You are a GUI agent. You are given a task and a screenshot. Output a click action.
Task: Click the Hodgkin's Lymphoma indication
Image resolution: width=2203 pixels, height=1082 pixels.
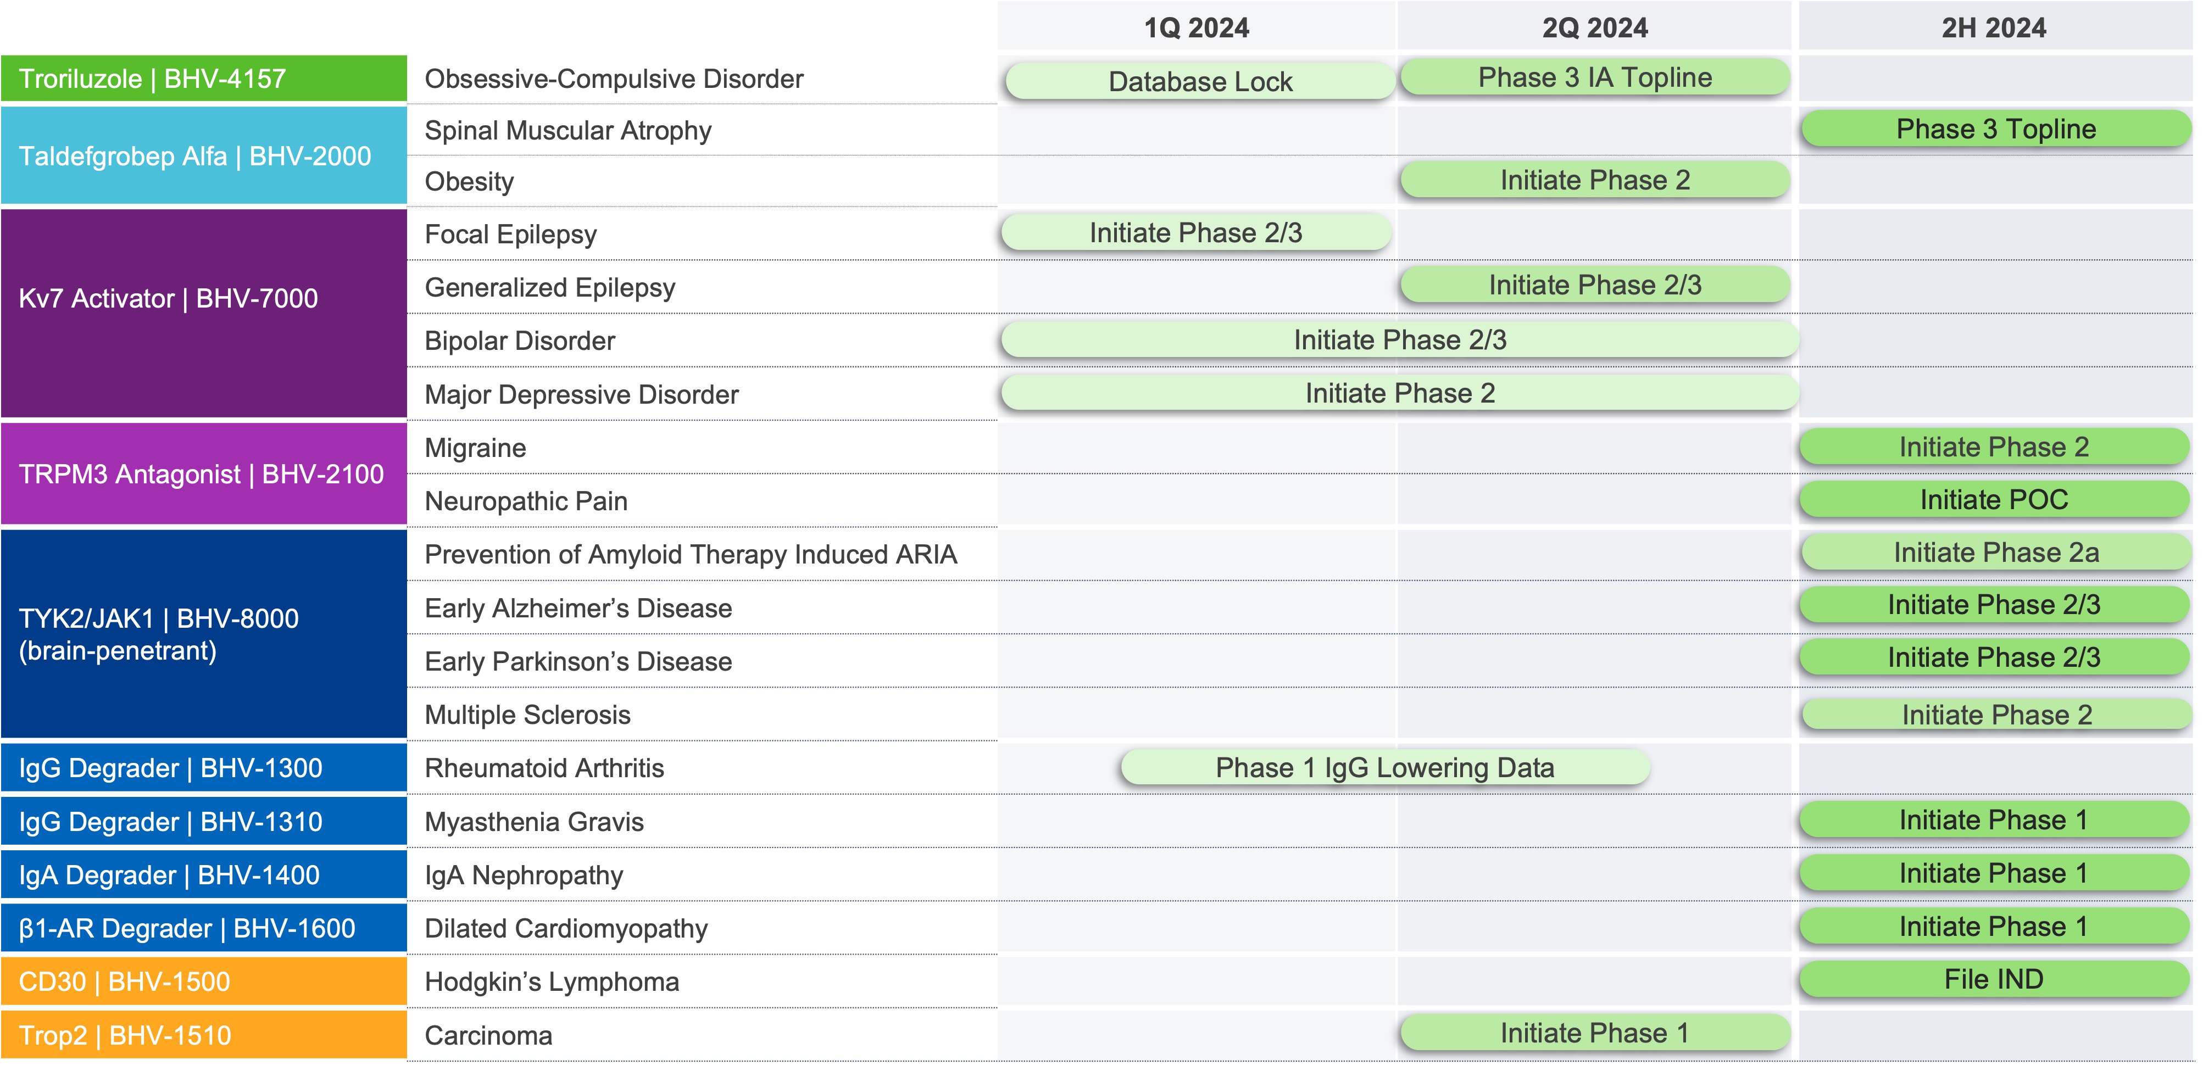[x=552, y=982]
